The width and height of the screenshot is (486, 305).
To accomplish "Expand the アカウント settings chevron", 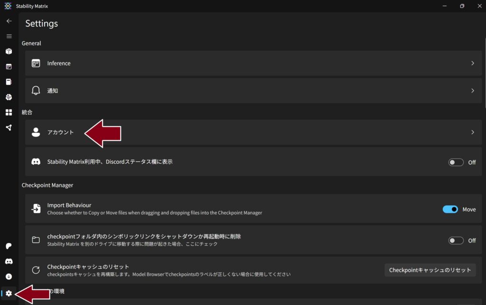I will point(473,132).
